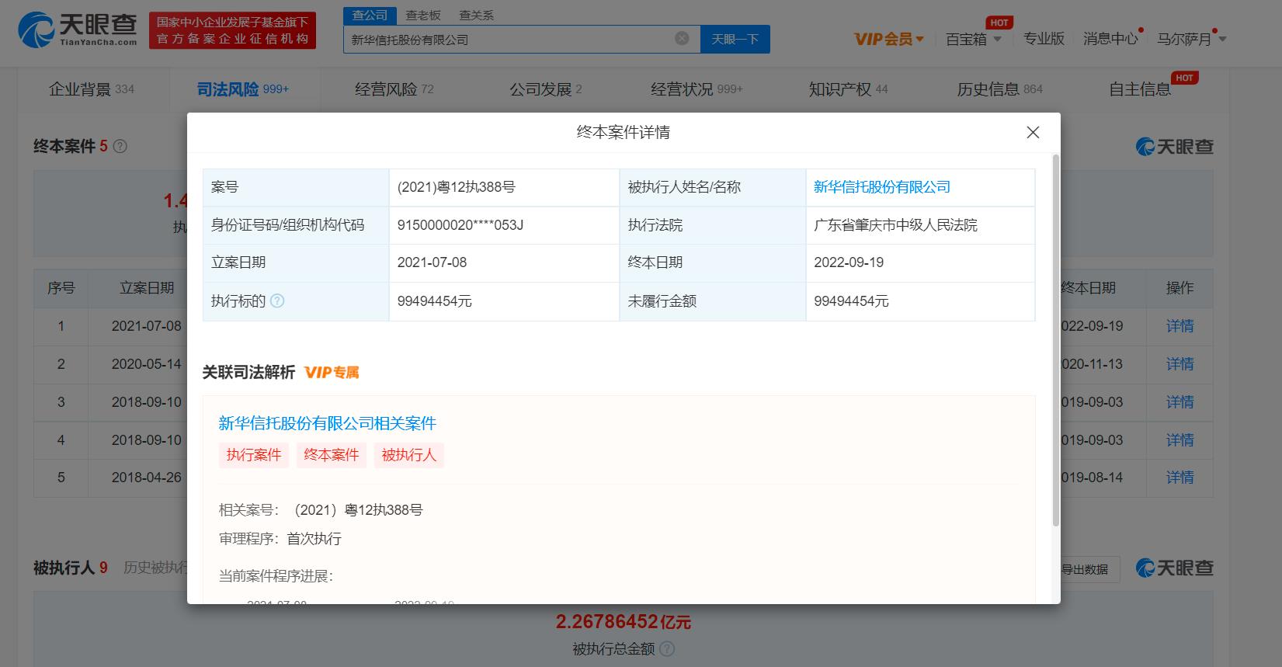Open the 专业版 link
This screenshot has width=1282, height=667.
[1044, 39]
